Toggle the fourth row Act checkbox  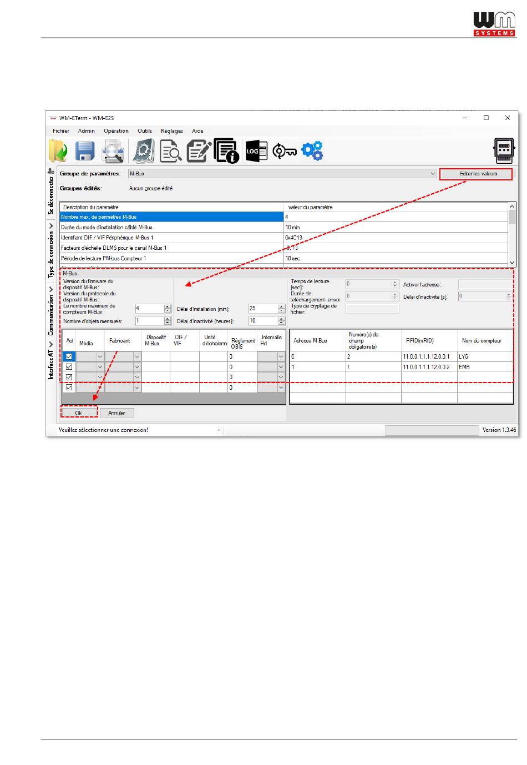(x=69, y=387)
